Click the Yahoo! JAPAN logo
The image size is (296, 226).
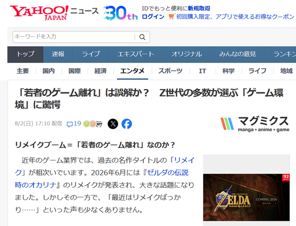39,13
